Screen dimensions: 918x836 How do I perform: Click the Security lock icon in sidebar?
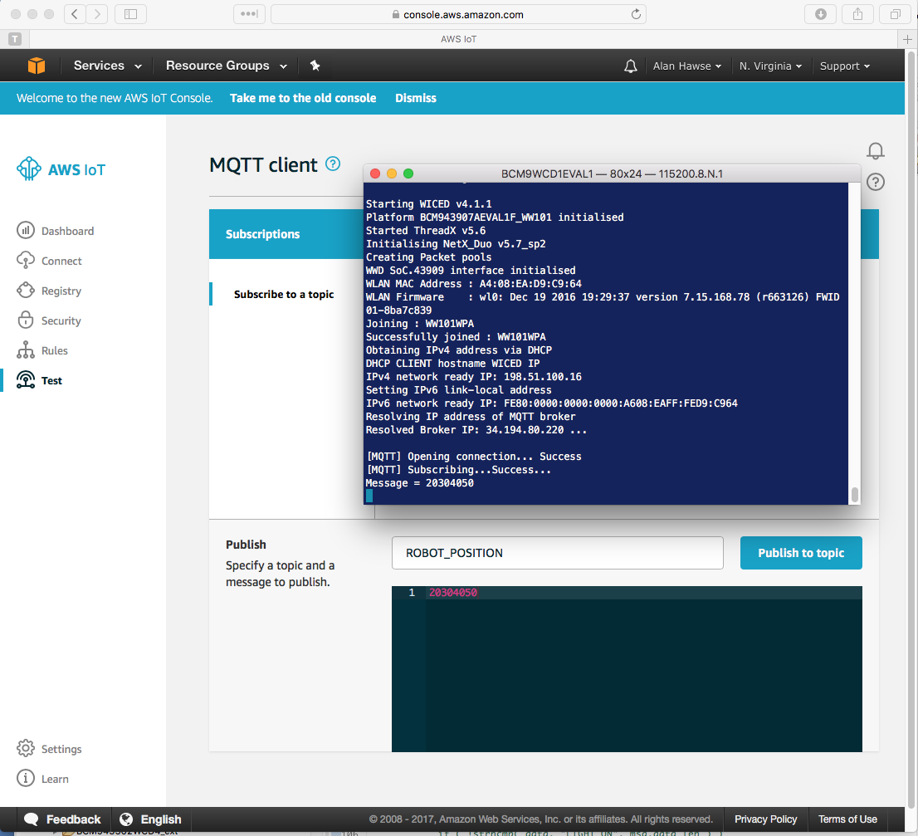coord(26,320)
